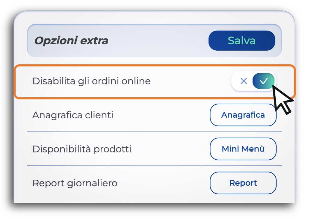Screen dimensions: 311x224
Task: Click the Opzioni extra heading text
Action: (71, 41)
